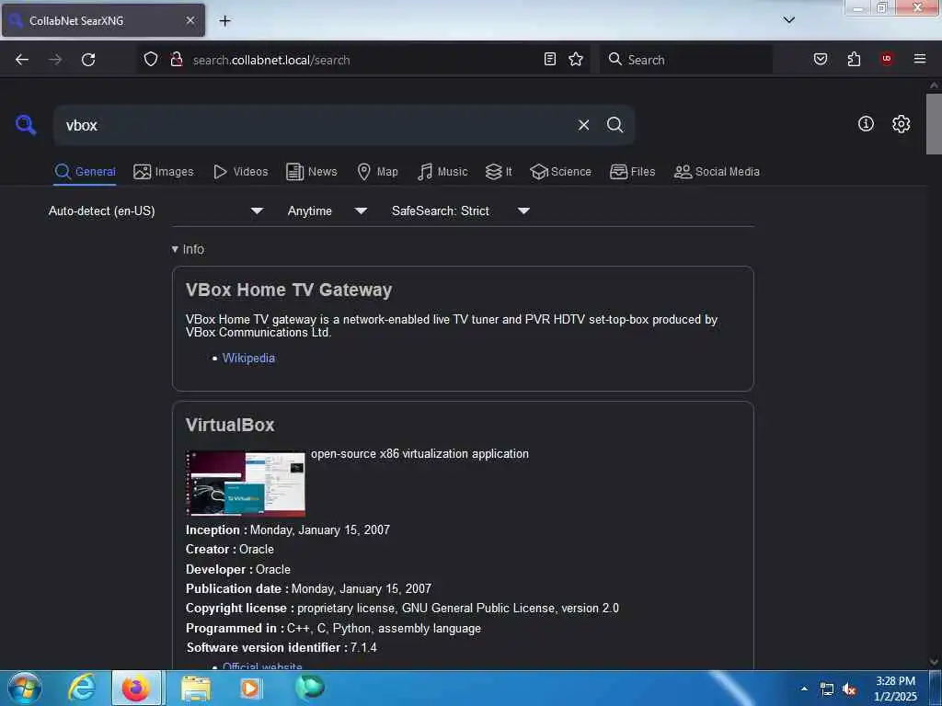Viewport: 942px width, 706px height.
Task: Open the uBlock Origin extension icon
Action: click(887, 58)
